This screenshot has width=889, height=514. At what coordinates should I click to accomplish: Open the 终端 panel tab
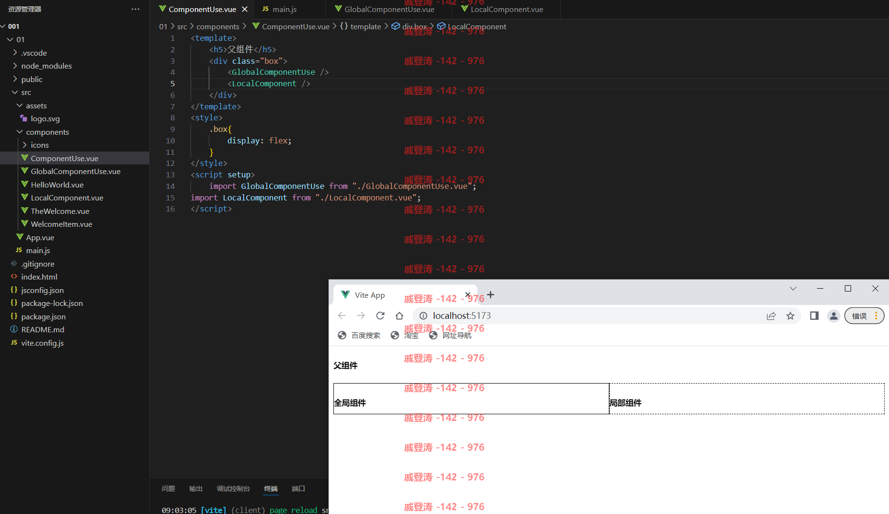coord(271,489)
